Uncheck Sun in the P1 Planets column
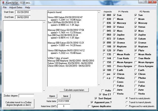The height and width of the screenshot is (111, 158). click(114, 15)
